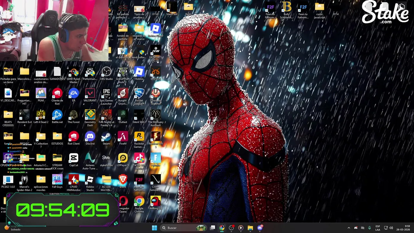Select the fondos de pantalla folder
414x233 pixels.
coord(123,32)
